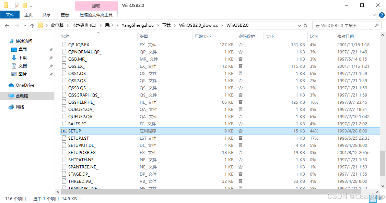Select file name QUEUE1.QA_
Image resolution: width=386 pixels, height=203 pixels.
coord(81,110)
